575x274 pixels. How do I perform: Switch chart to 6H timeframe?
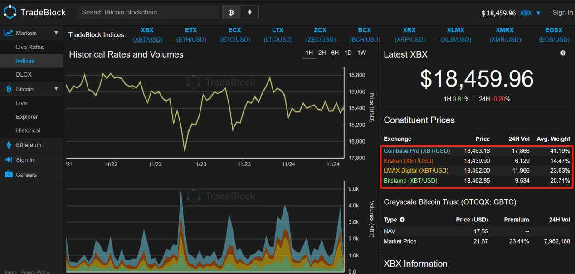coord(335,53)
